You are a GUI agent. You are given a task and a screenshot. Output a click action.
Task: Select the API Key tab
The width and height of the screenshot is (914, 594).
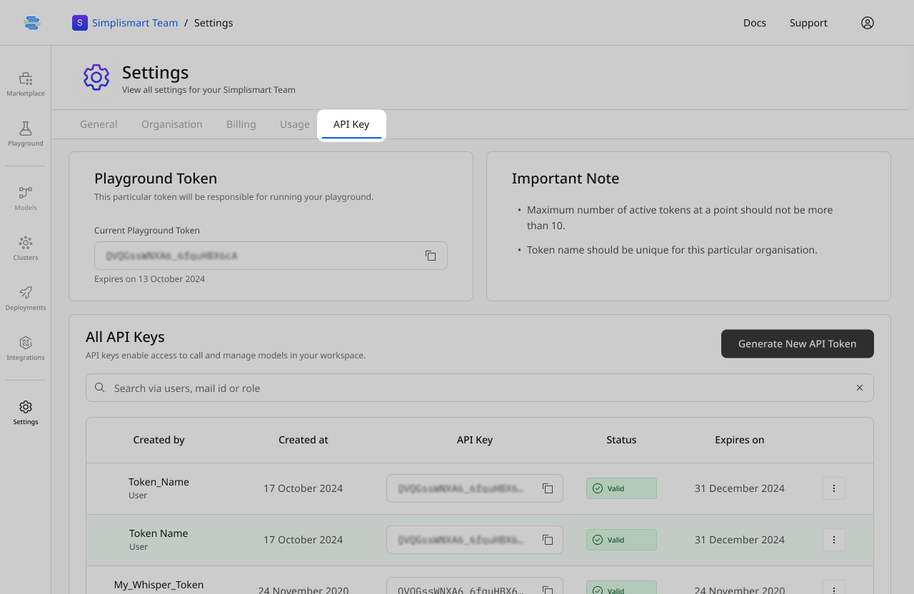coord(351,124)
